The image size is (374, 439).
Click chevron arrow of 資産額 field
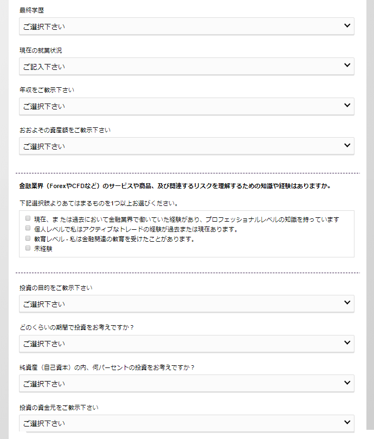pos(347,145)
